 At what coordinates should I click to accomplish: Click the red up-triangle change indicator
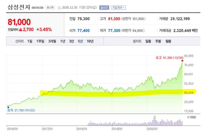[21, 29]
